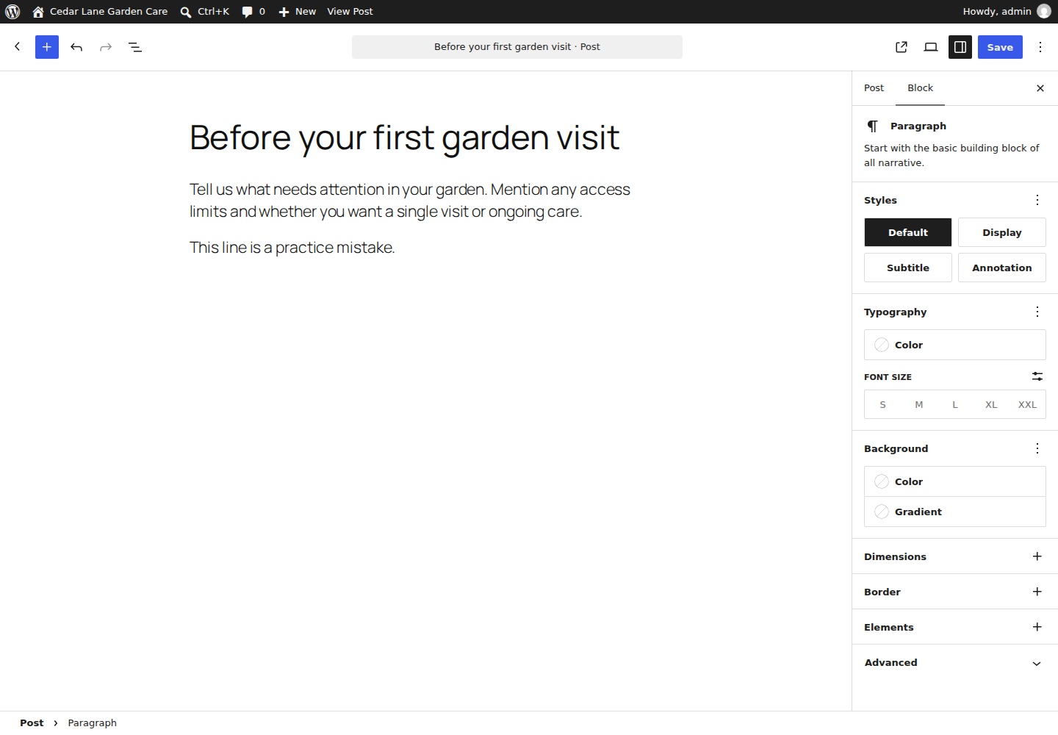This screenshot has height=735, width=1058.
Task: Expand the Advanced section
Action: coord(955,662)
